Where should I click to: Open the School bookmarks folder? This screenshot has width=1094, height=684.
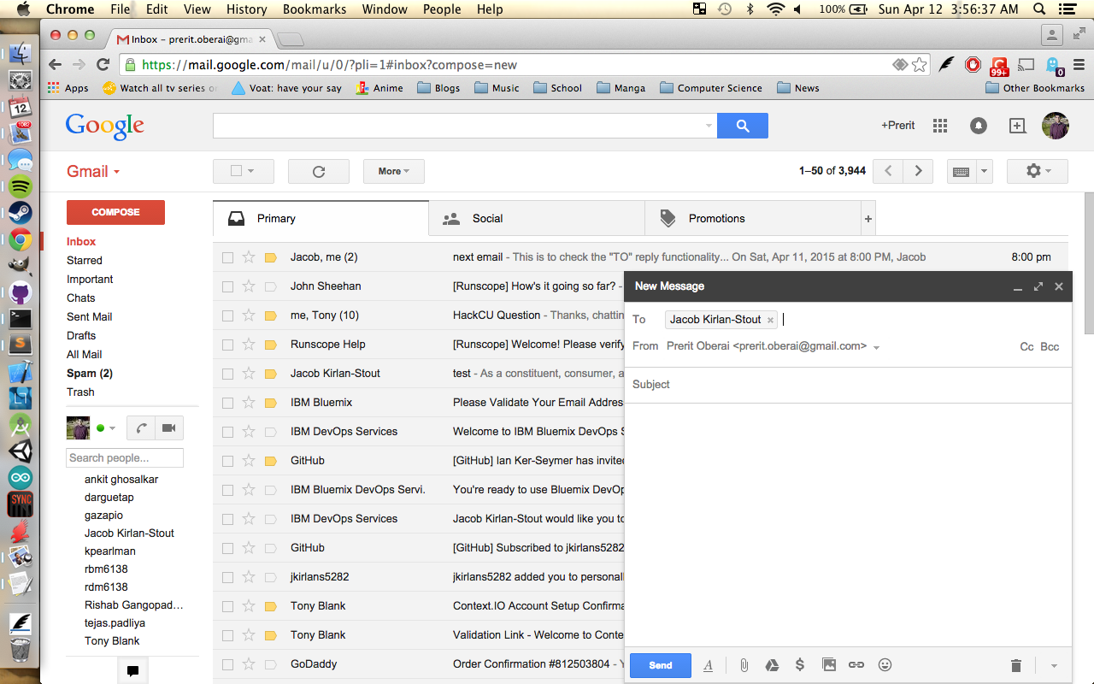point(557,88)
